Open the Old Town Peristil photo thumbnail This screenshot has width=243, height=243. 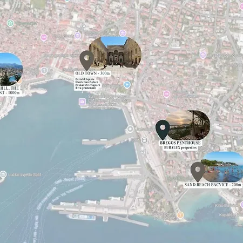pyautogui.click(x=115, y=52)
